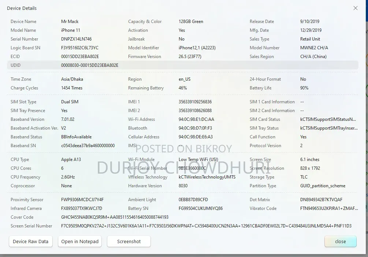Click baseband version 7.01.02
The image size is (368, 257).
click(68, 119)
